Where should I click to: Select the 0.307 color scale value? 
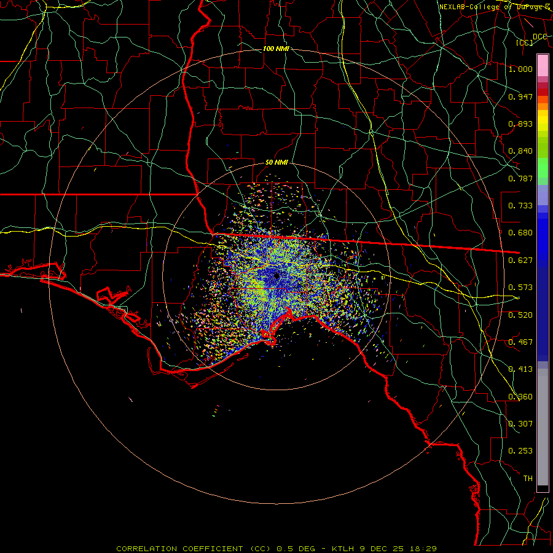click(520, 424)
